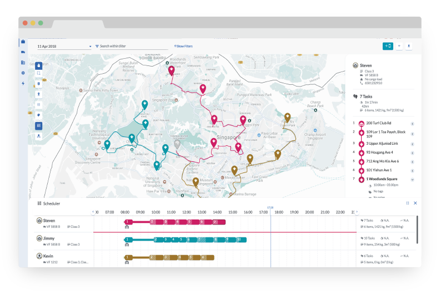Expand the 200 Turf Club Rd task

point(413,123)
